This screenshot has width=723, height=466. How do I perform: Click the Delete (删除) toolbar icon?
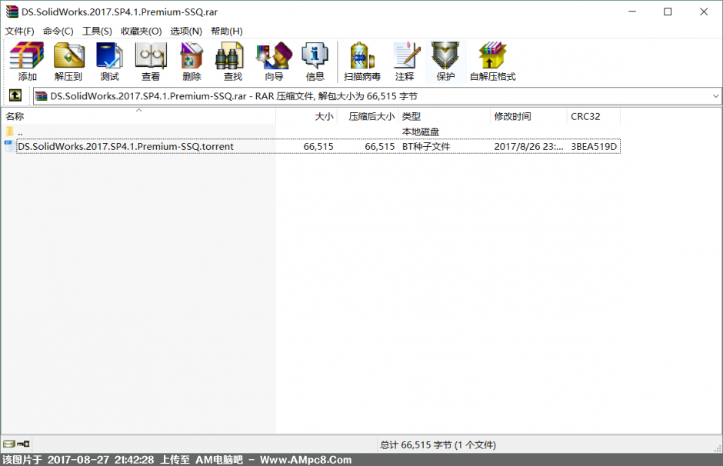192,62
